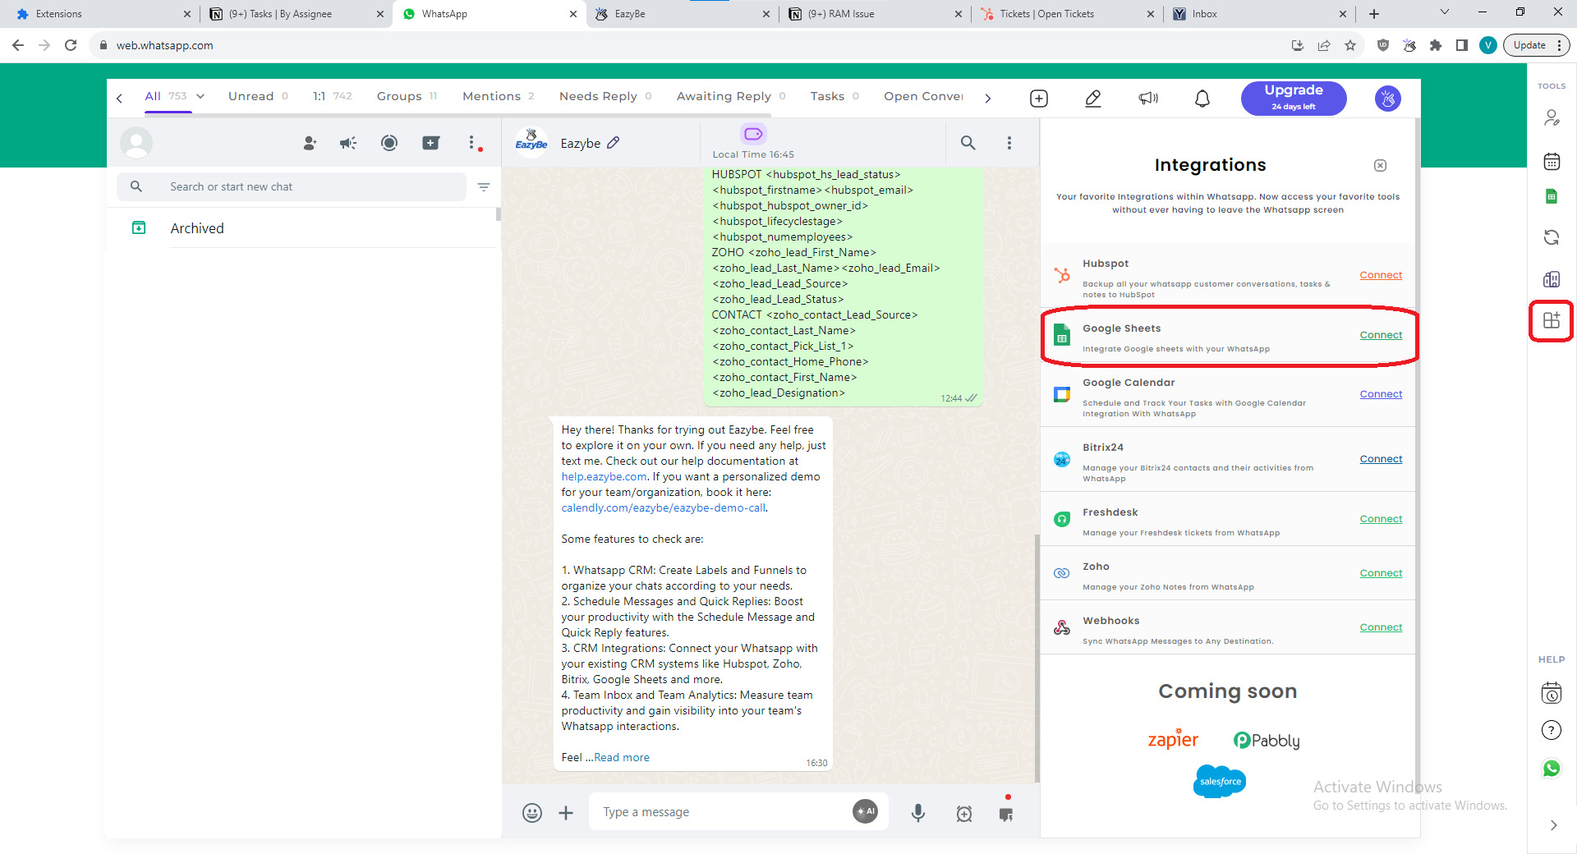Open the chat list three-dot menu
1577x854 pixels.
coord(471,143)
